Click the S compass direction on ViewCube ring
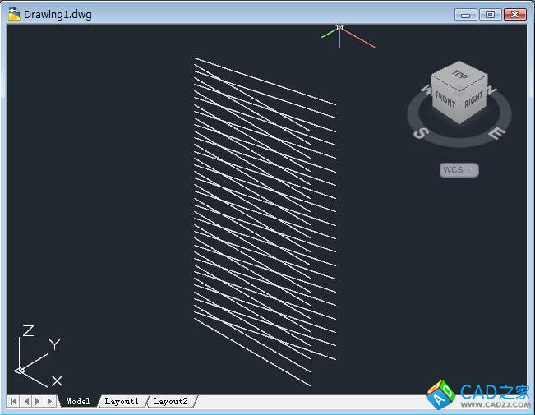The height and width of the screenshot is (415, 535). coord(419,133)
